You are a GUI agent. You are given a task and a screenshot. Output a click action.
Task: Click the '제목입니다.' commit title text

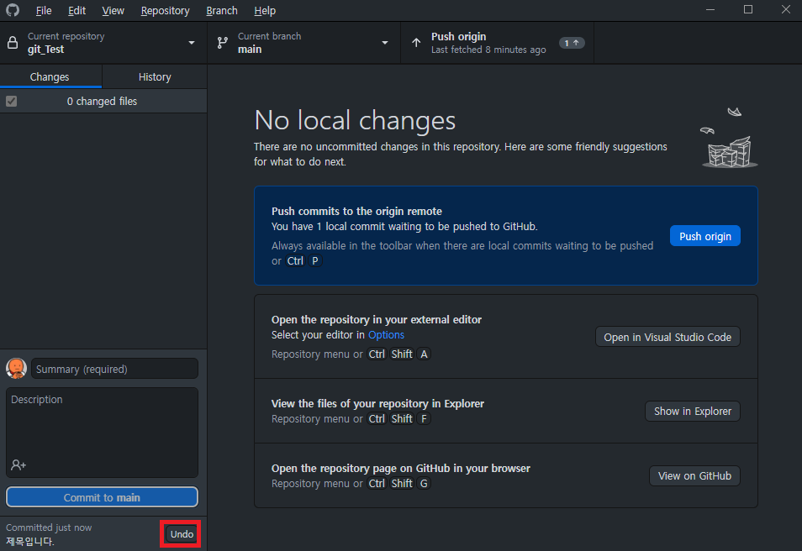tap(29, 541)
